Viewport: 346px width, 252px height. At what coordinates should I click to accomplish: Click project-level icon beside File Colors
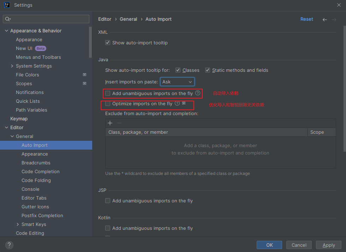84,75
